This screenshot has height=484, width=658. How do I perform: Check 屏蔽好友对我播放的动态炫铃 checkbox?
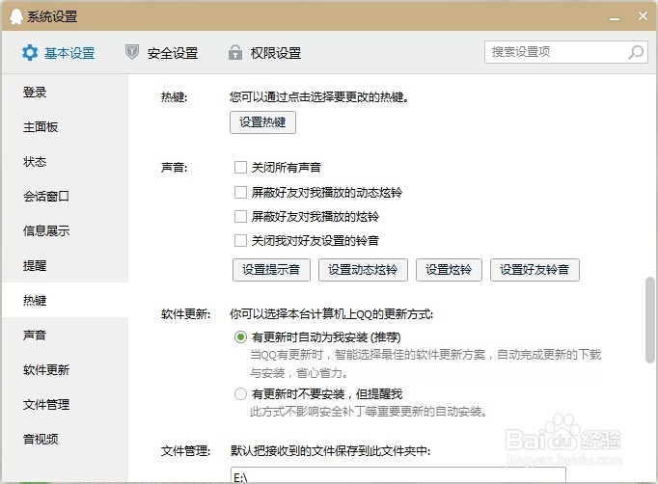[240, 192]
